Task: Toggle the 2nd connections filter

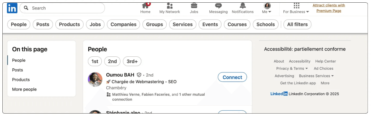Action: click(112, 61)
